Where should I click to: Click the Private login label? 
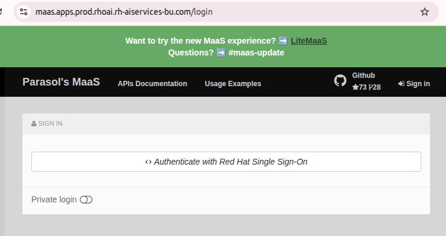54,199
